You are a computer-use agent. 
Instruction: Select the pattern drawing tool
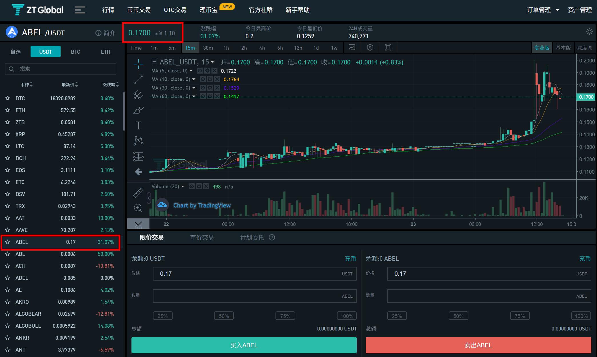[x=138, y=141]
